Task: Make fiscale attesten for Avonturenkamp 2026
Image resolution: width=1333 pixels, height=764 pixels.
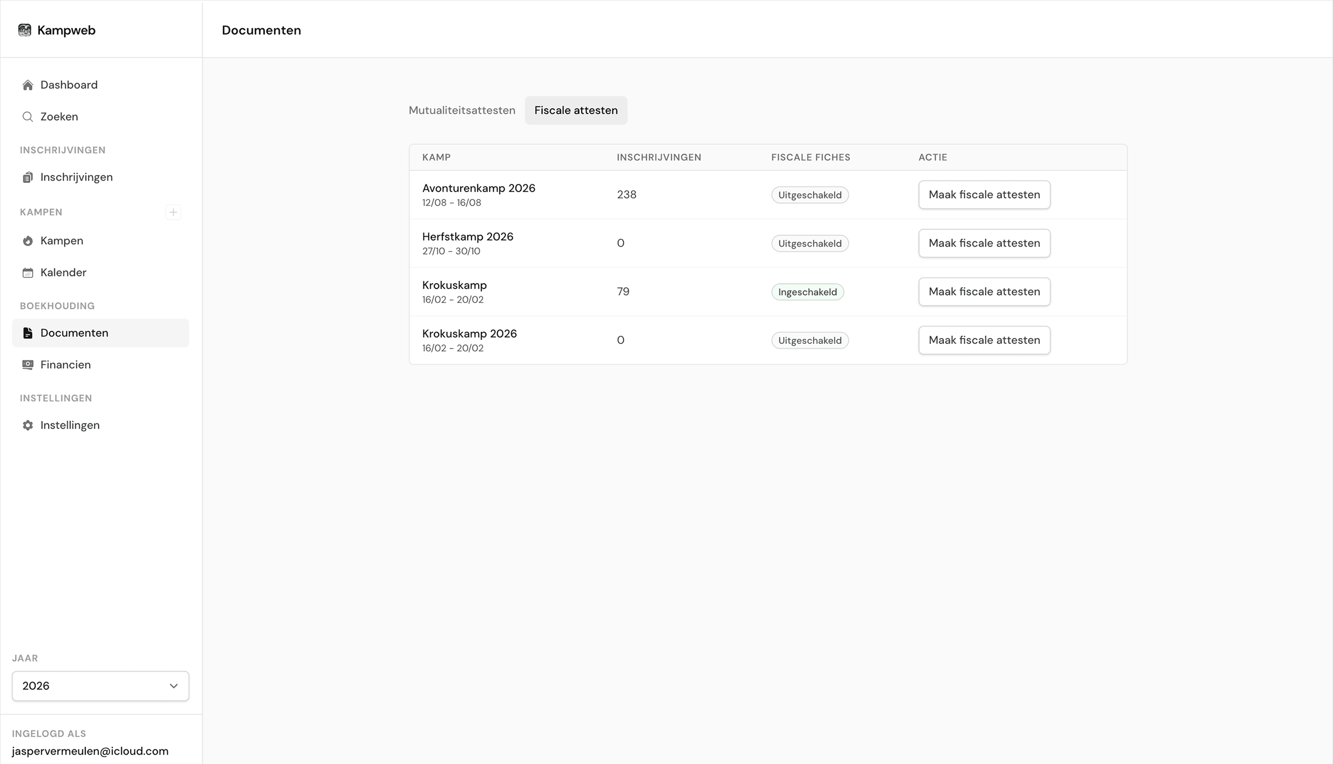Action: pos(984,195)
